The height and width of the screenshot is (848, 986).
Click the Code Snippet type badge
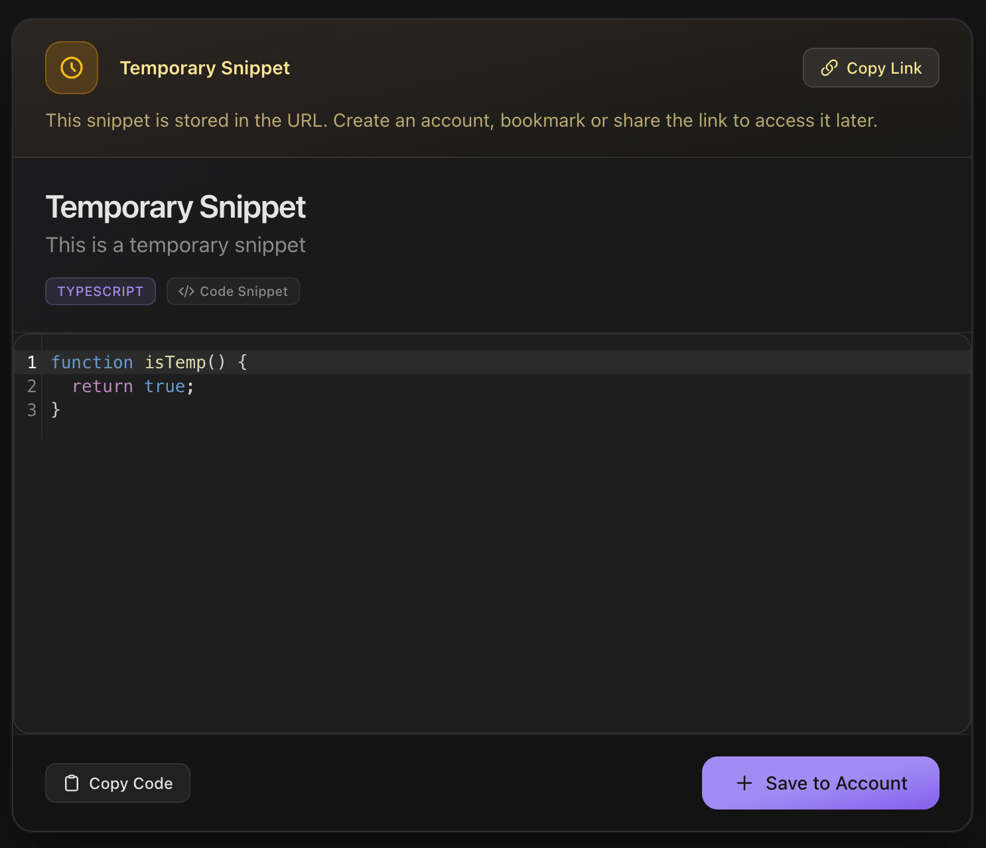coord(233,291)
